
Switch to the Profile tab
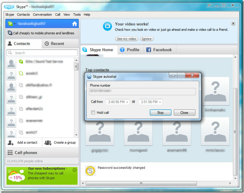tap(130, 50)
